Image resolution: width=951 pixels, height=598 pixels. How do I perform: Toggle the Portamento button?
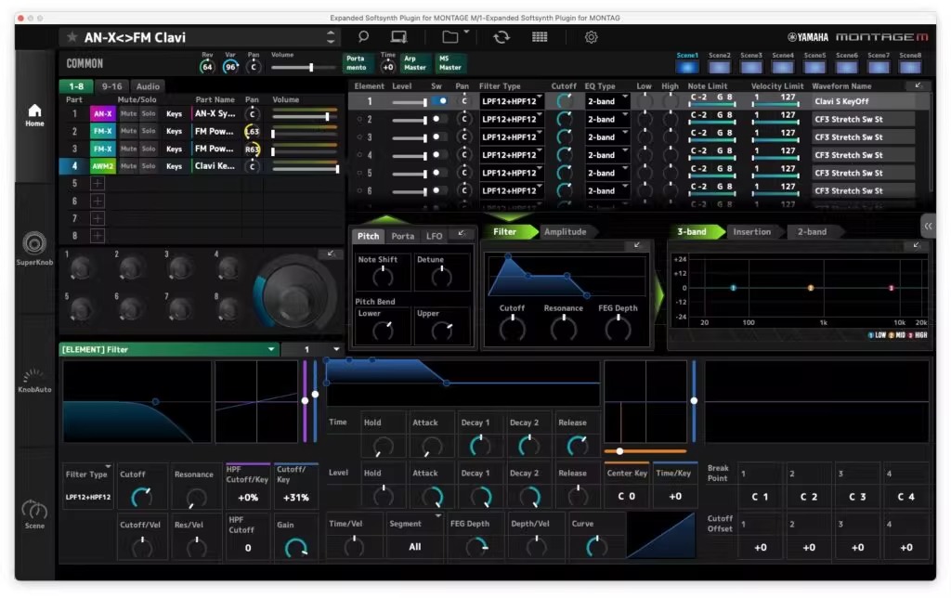(x=357, y=63)
